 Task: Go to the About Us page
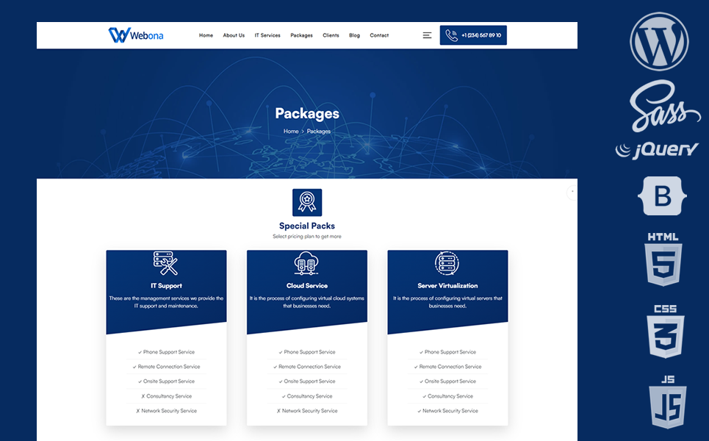(234, 35)
